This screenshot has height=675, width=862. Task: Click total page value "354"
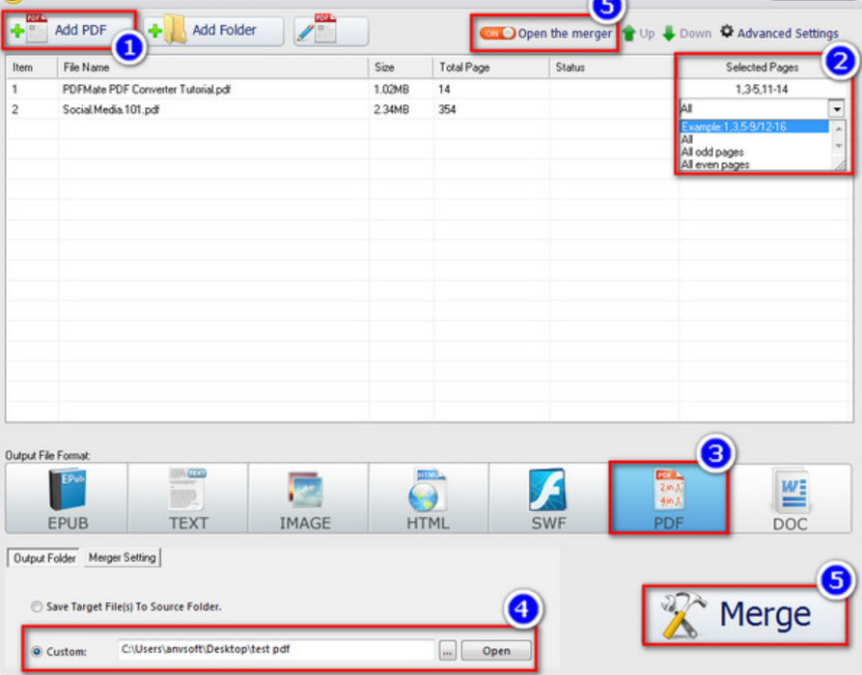[x=447, y=109]
